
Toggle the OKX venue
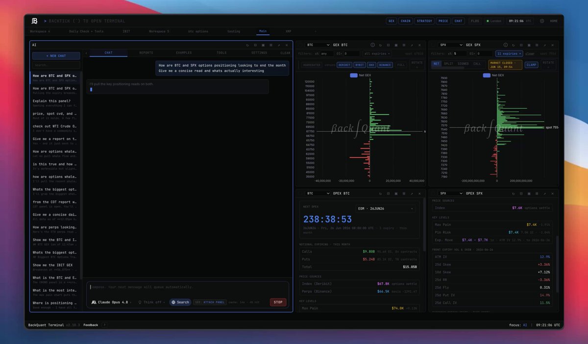point(371,65)
